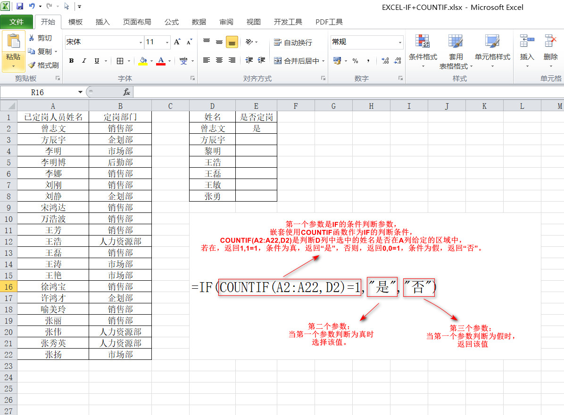Expand the underline style dropdown arrow
This screenshot has width=564, height=415.
[106, 61]
